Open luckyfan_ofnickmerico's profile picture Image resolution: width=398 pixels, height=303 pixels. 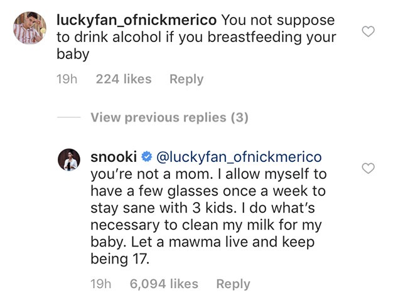[x=30, y=28]
